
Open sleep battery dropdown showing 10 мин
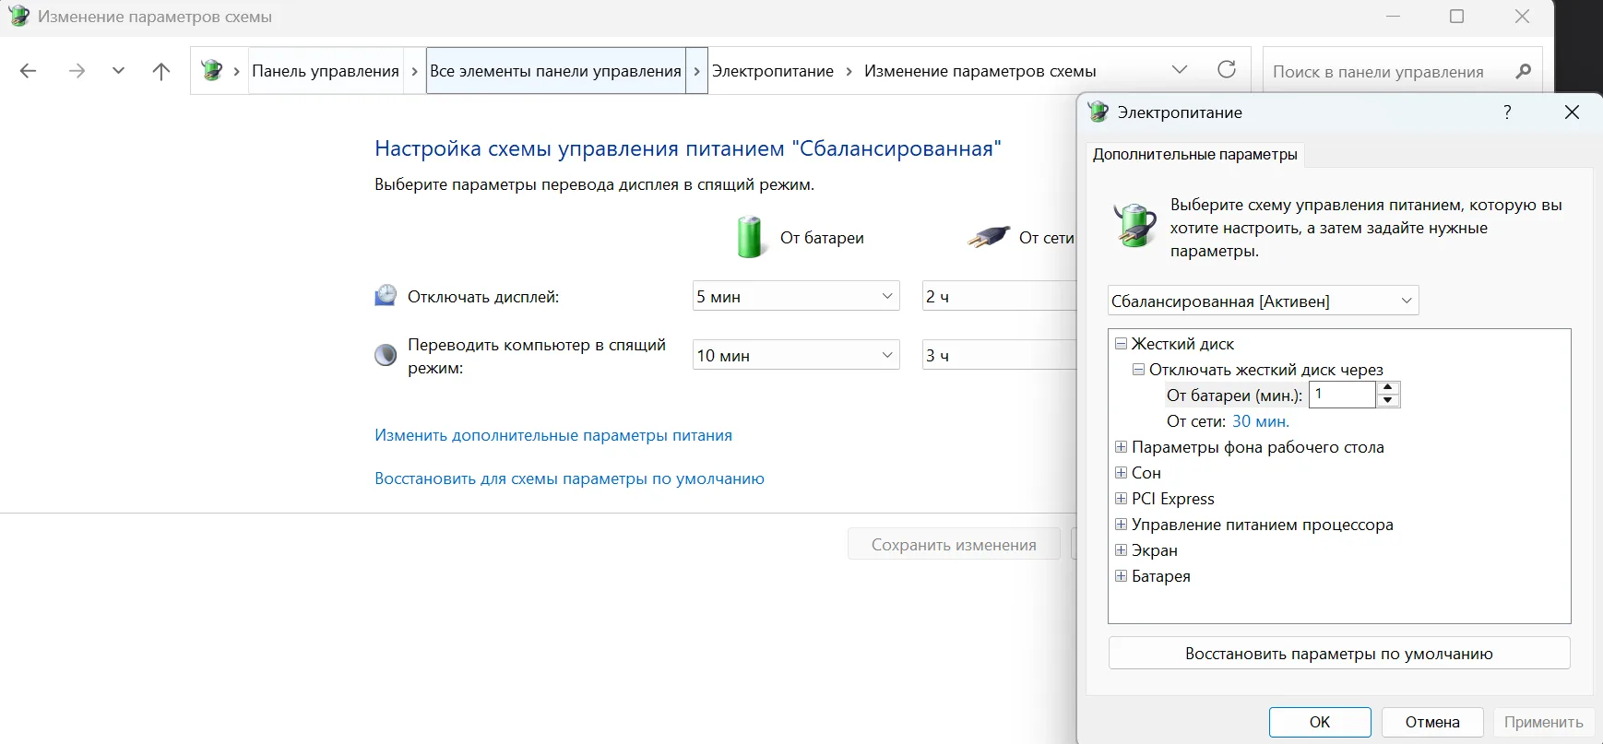point(796,355)
